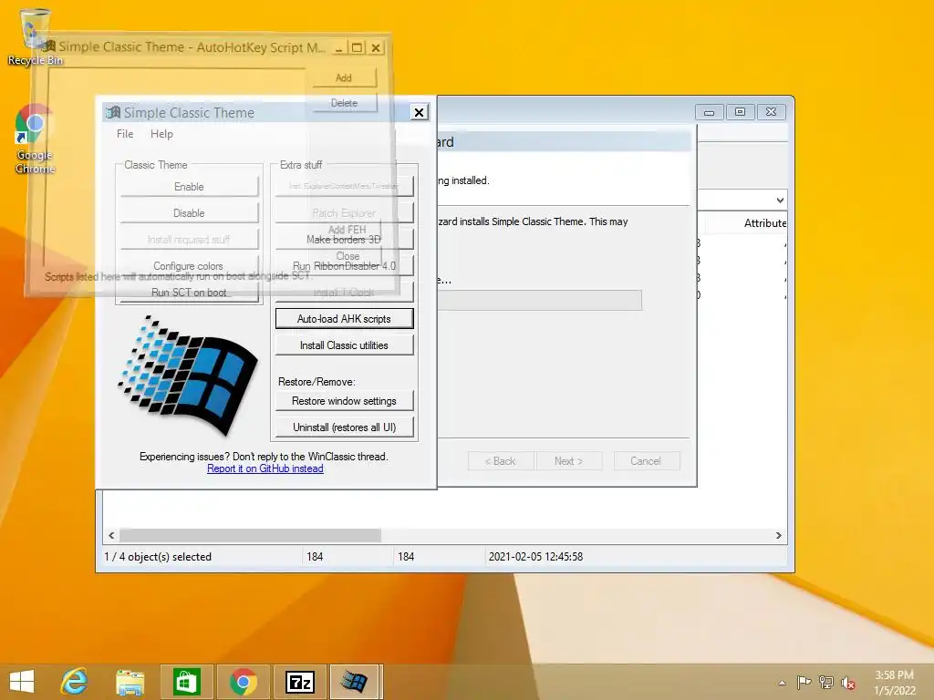
Task: Launch Internet Explorer from the taskbar
Action: (x=75, y=682)
